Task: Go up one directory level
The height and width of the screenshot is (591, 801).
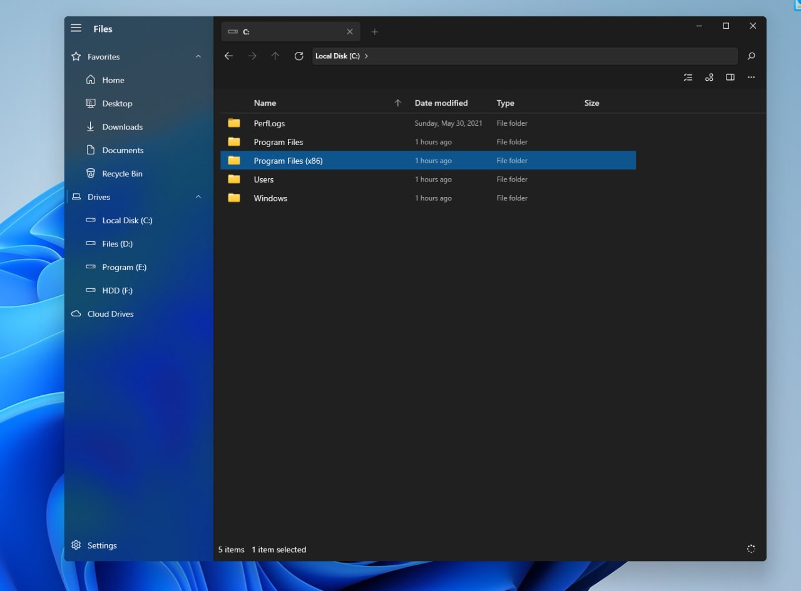Action: [275, 56]
